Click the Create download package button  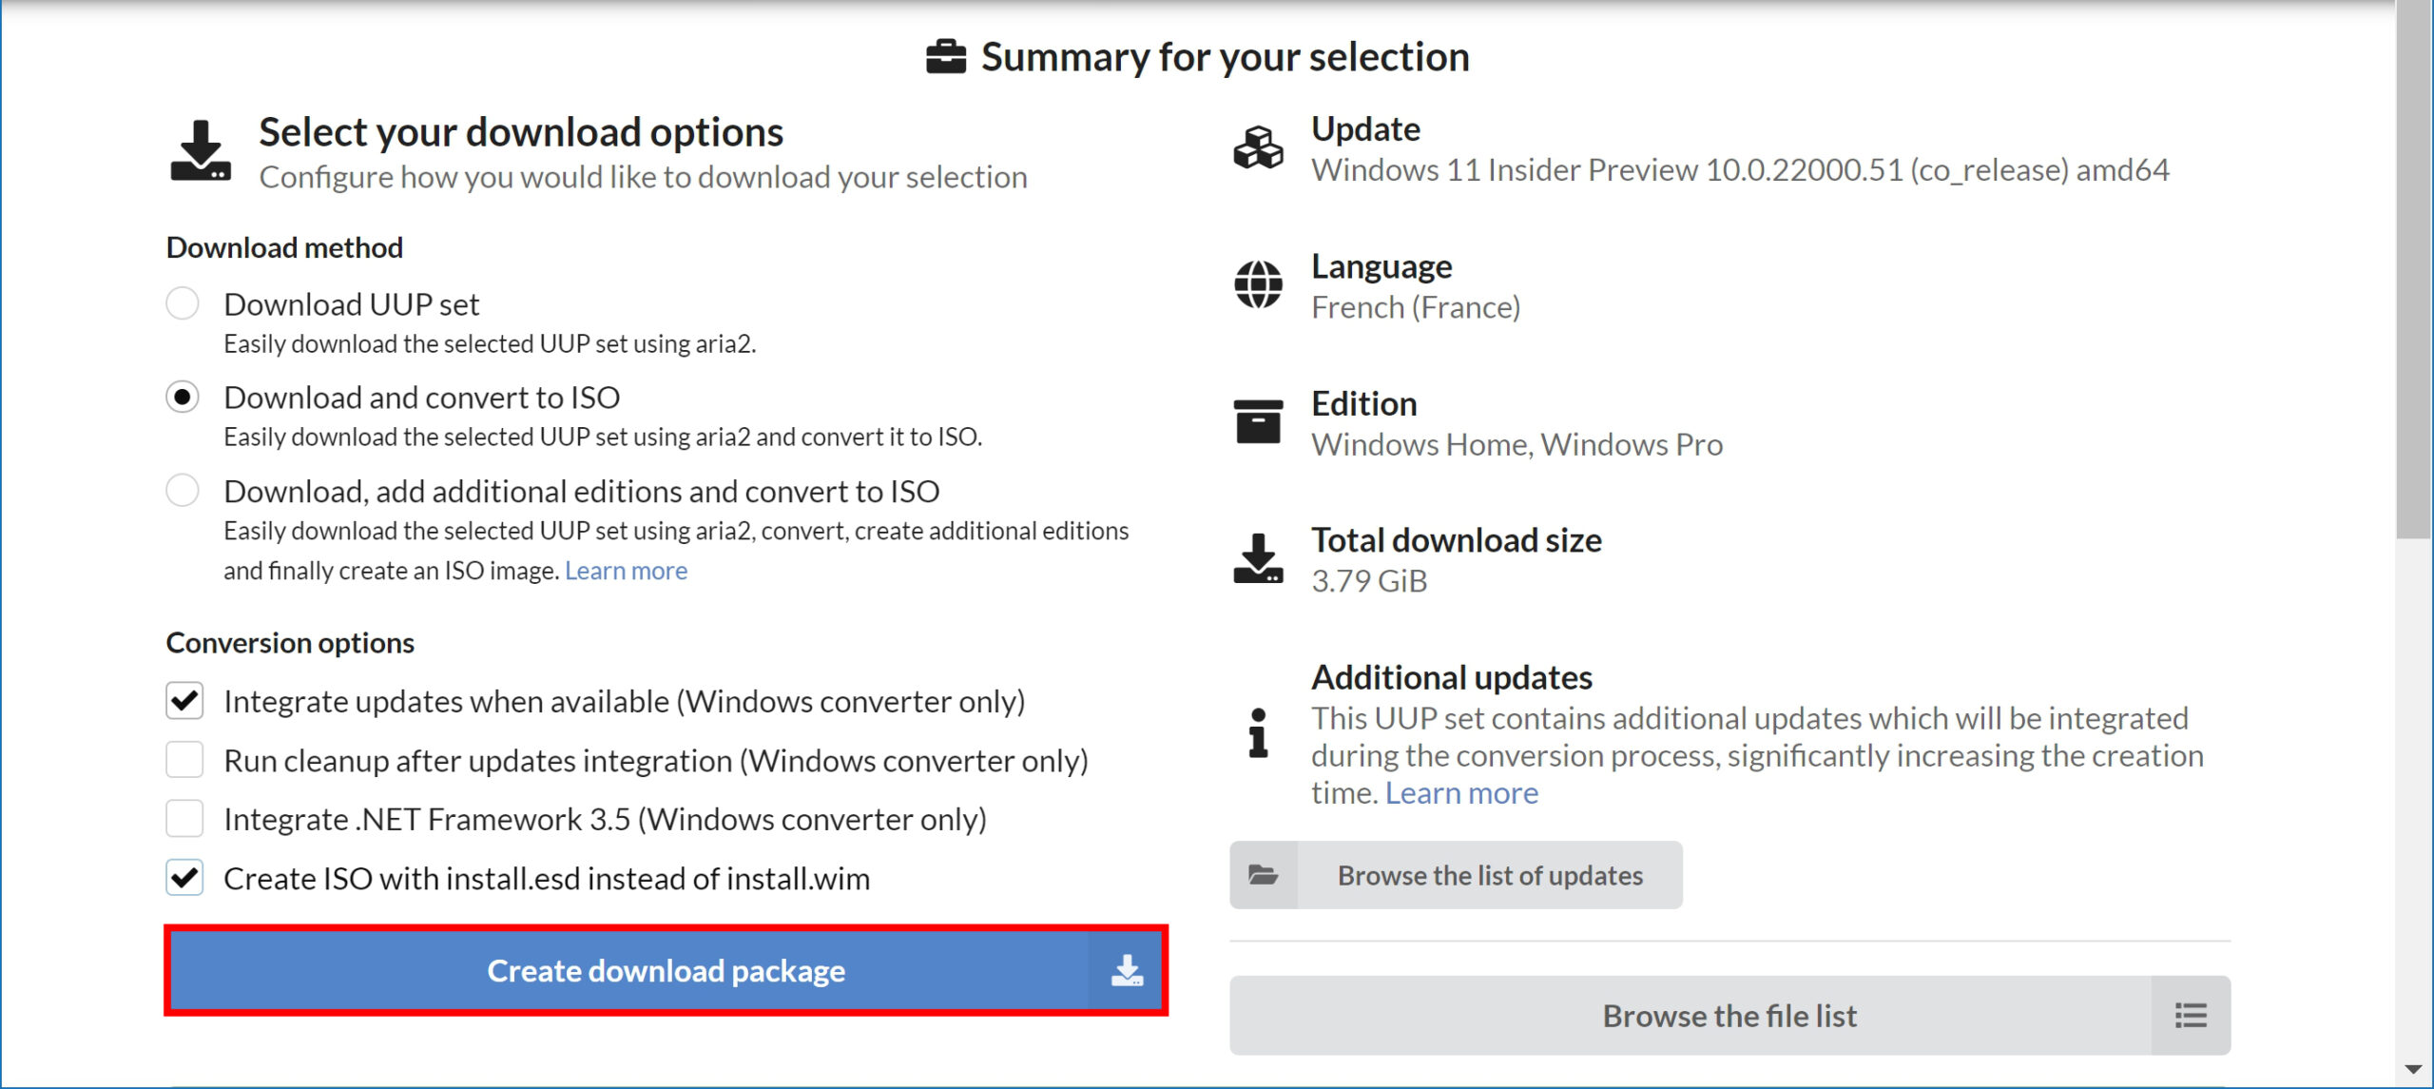pos(666,970)
